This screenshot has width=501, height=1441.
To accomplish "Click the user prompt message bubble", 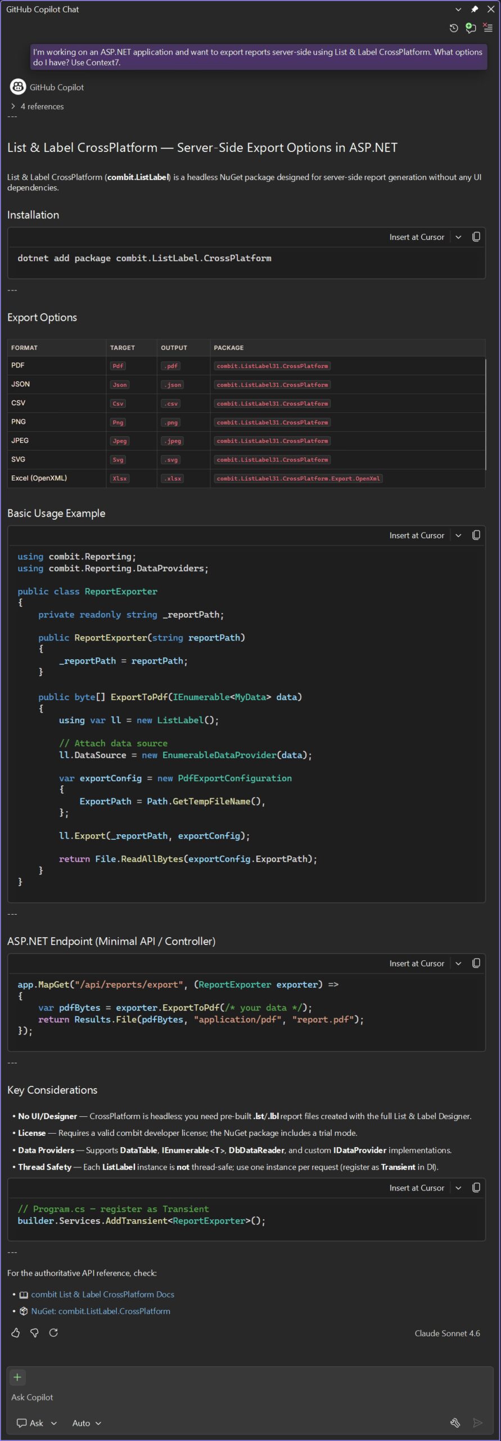I will click(258, 57).
